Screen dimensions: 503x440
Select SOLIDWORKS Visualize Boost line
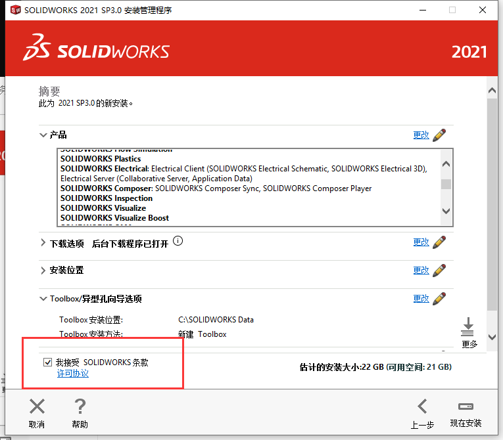114,218
